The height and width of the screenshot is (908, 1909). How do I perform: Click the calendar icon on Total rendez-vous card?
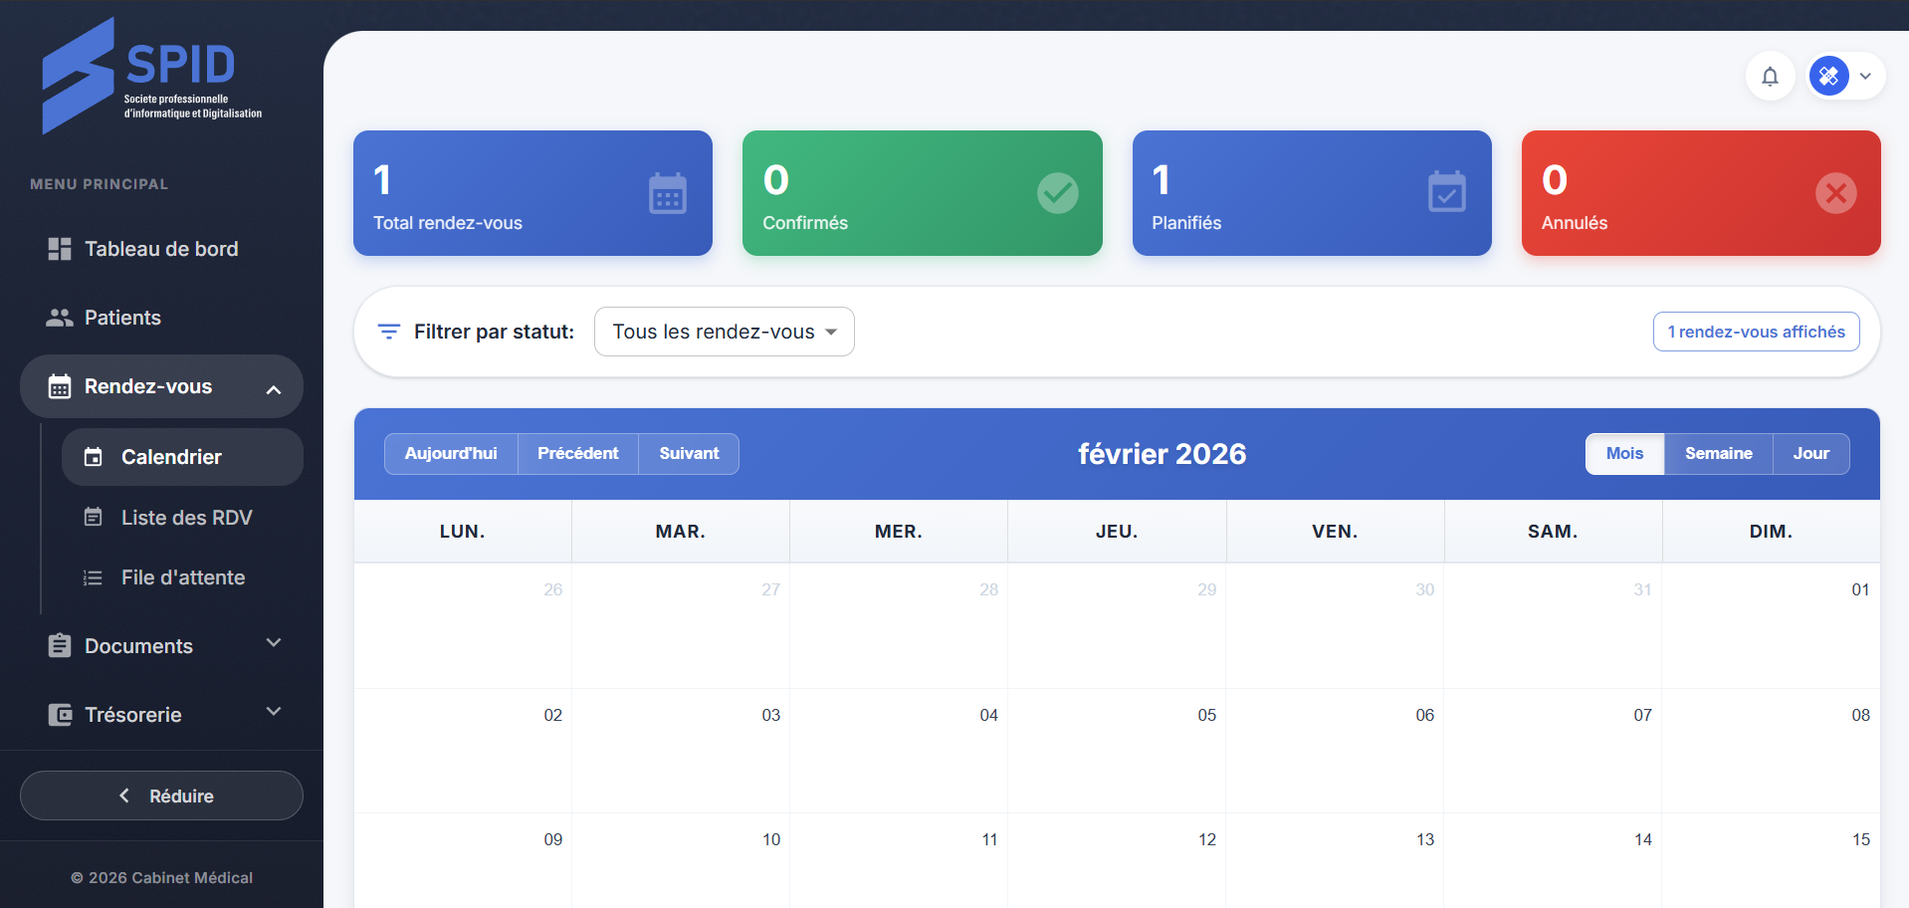(667, 193)
